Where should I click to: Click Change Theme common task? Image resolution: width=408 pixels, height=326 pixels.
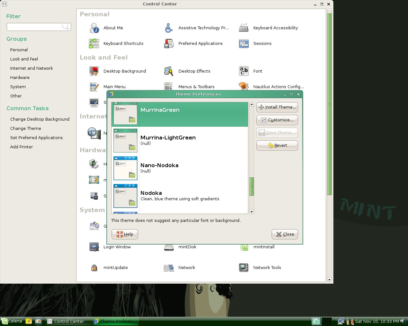(25, 129)
